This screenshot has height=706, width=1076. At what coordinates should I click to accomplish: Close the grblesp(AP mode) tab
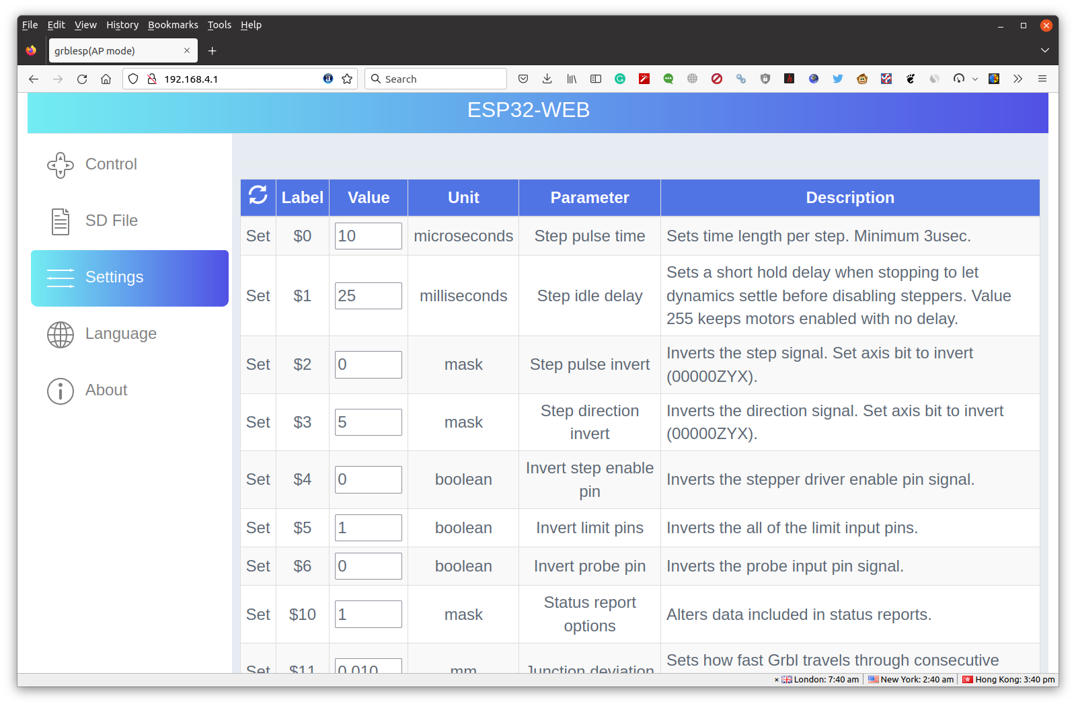(x=187, y=50)
